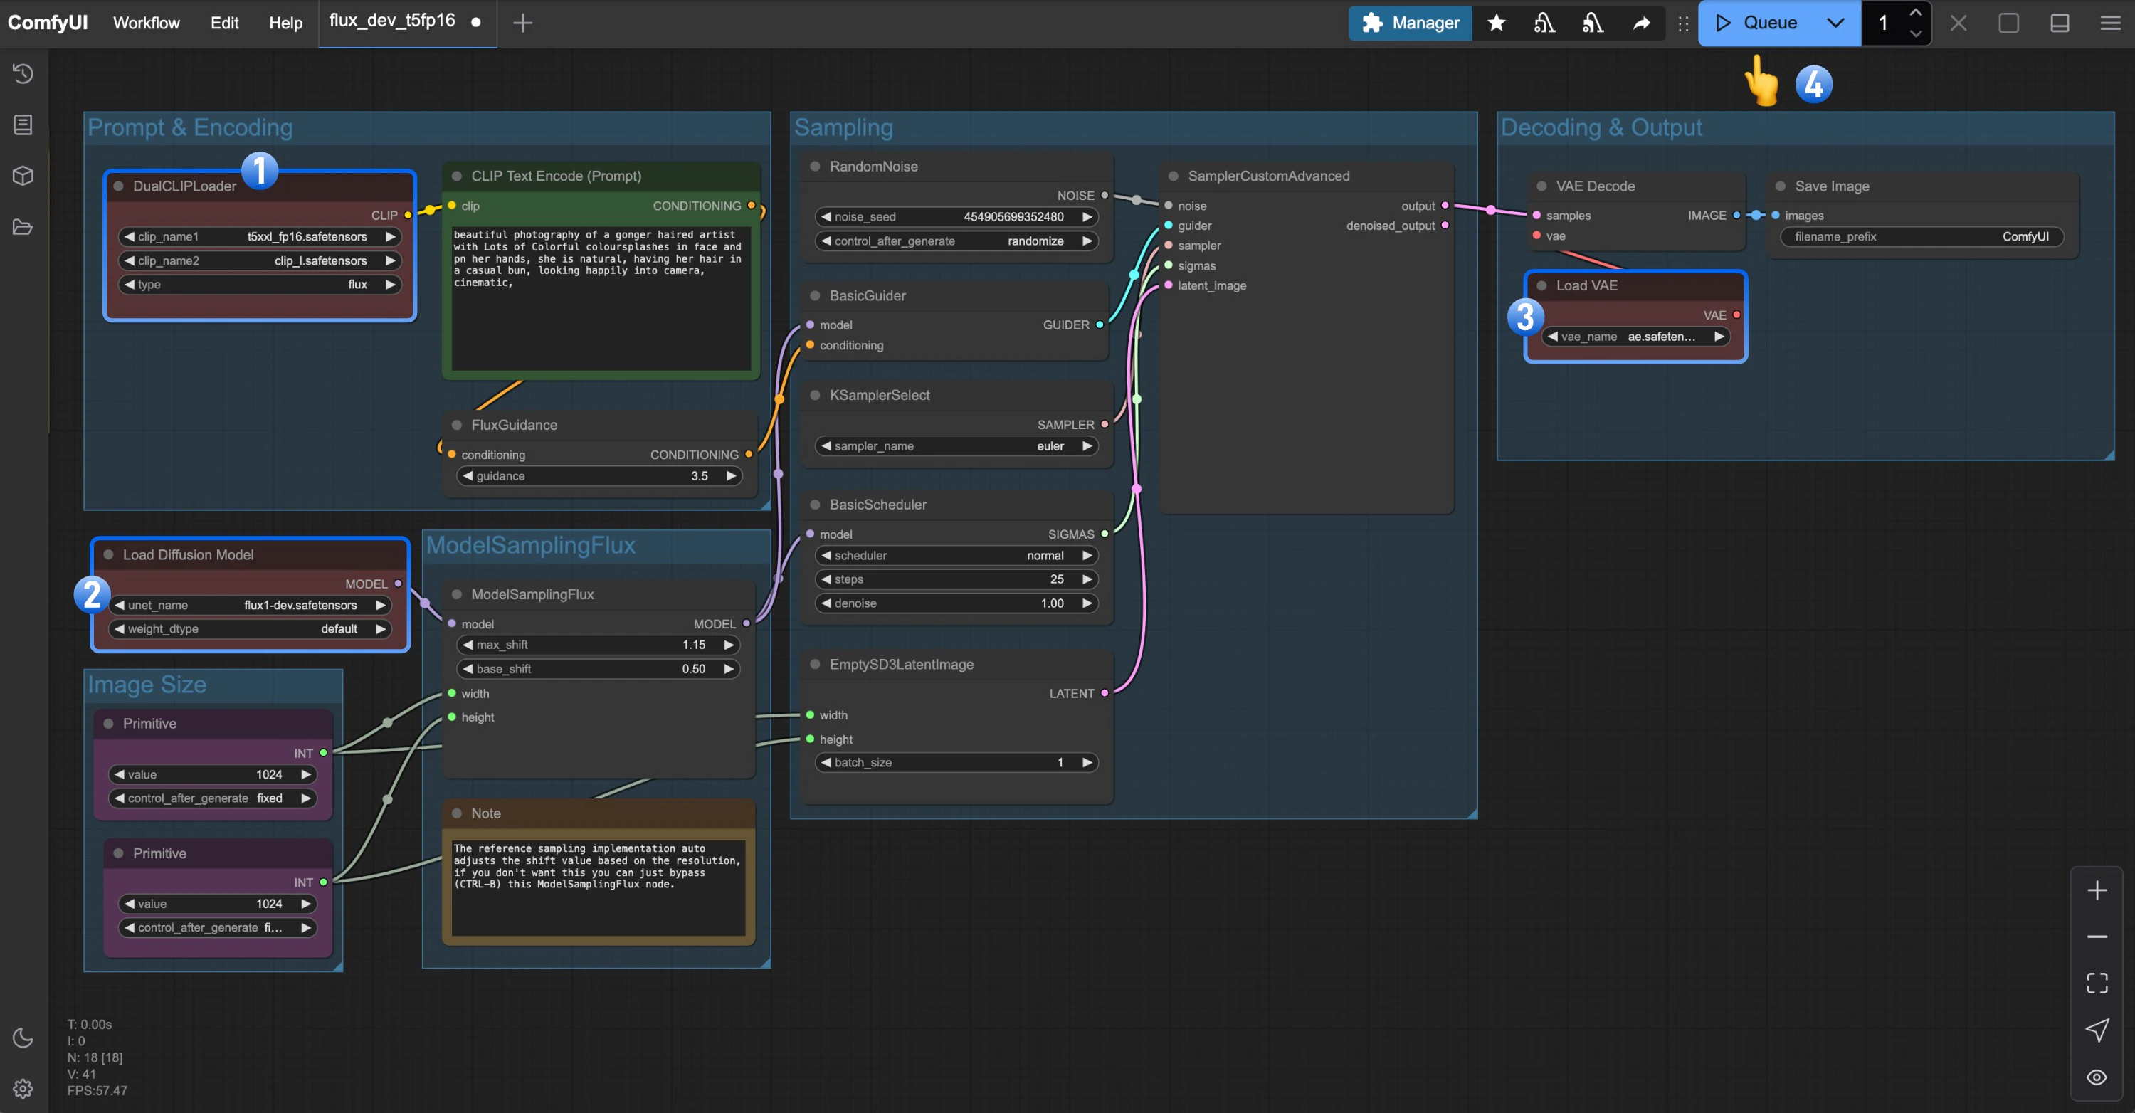Image resolution: width=2135 pixels, height=1113 pixels.
Task: Open the Model Library sidebar panel
Action: (22, 175)
